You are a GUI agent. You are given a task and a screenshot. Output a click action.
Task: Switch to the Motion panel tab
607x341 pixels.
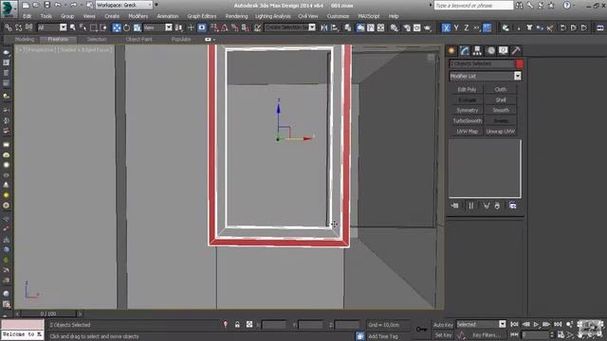(490, 50)
